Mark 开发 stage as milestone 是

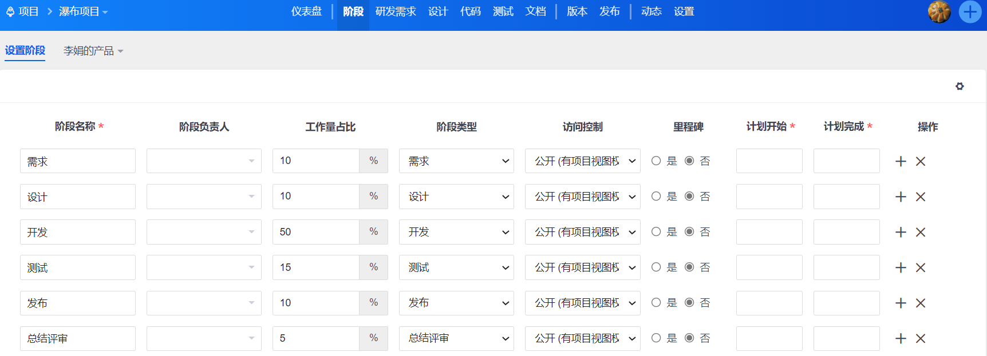(x=656, y=232)
